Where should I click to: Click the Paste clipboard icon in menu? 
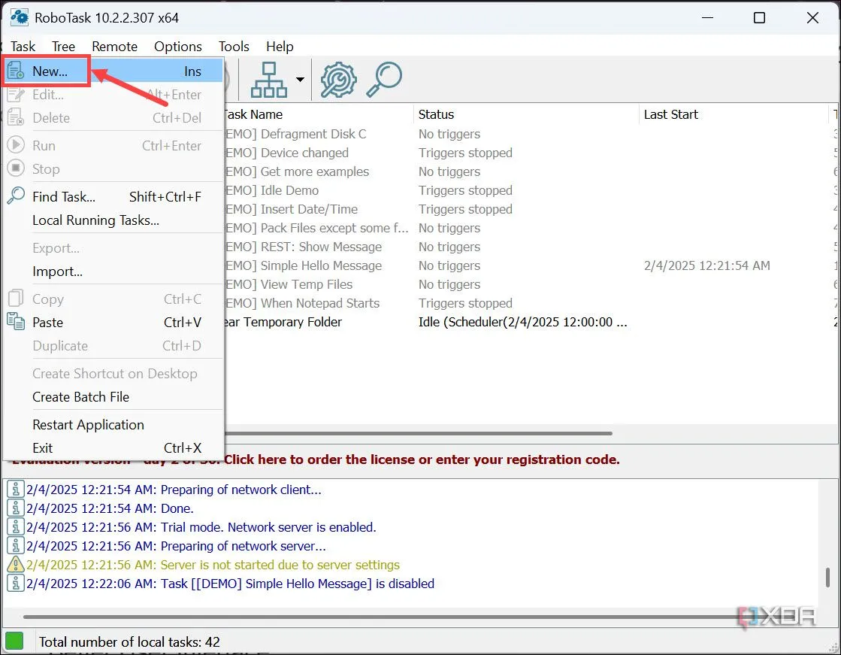coord(16,322)
